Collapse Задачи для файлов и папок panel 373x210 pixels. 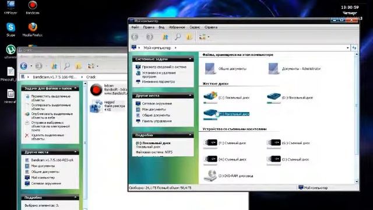[75, 88]
